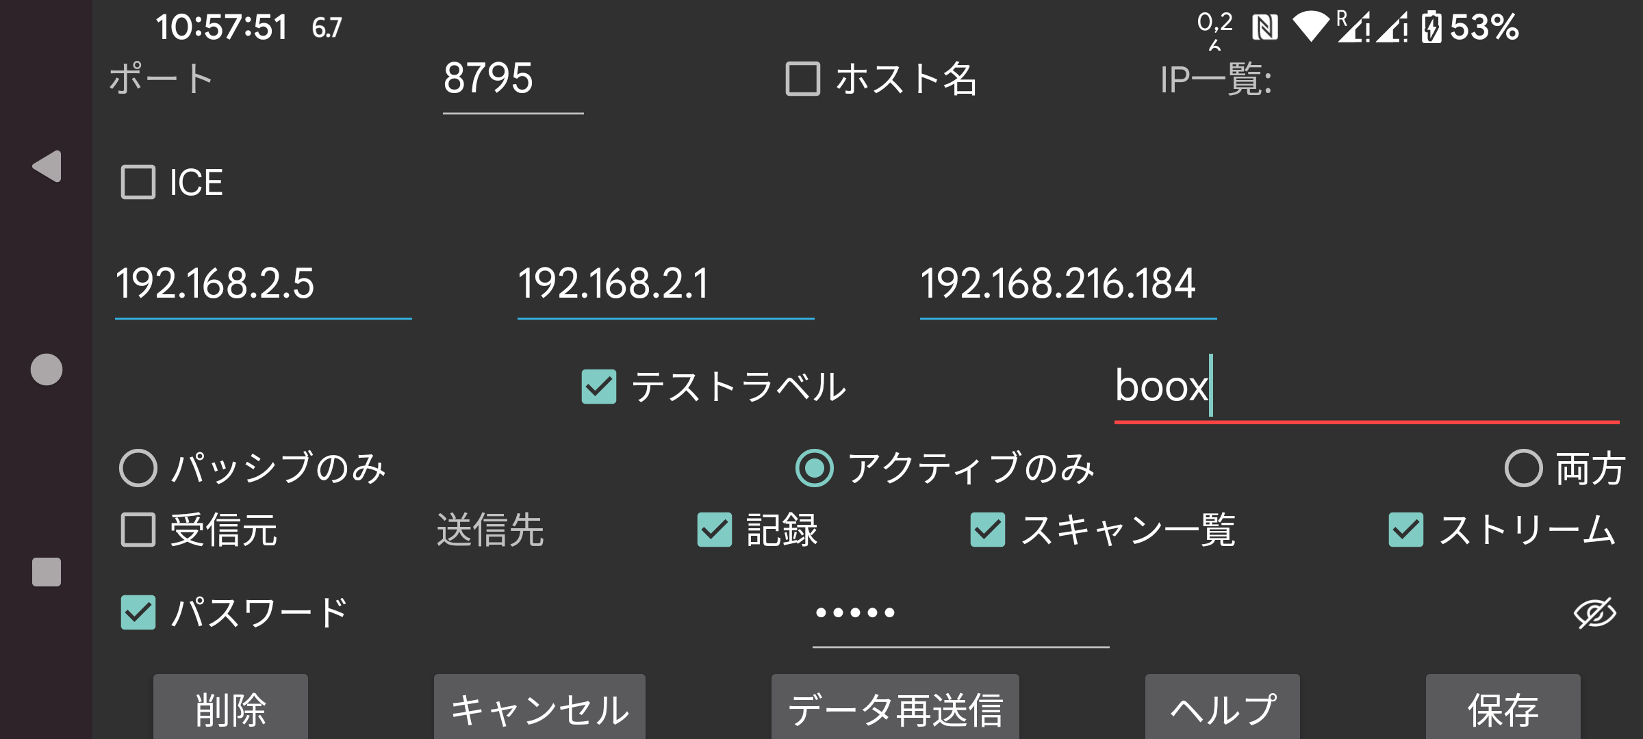Save settings with the 保存 button

click(1503, 708)
